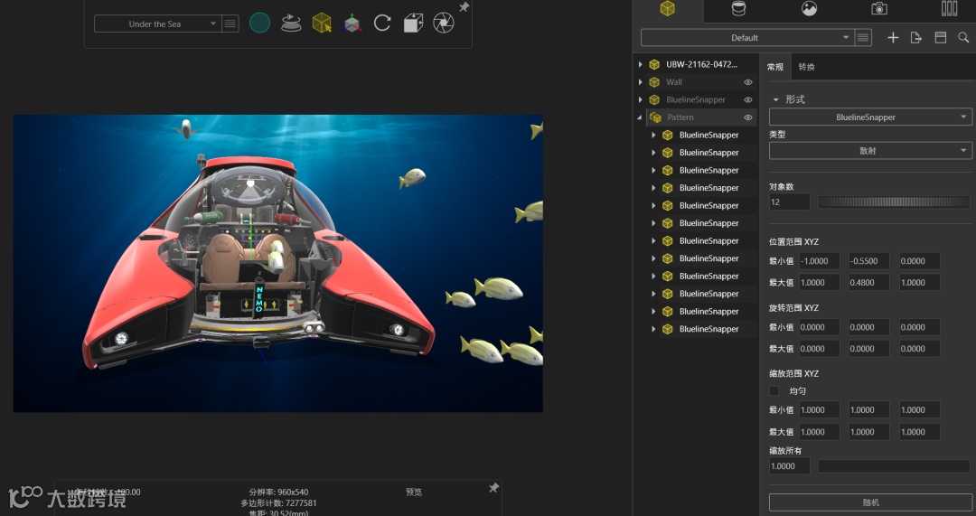This screenshot has width=976, height=516.
Task: Click the panel layout icon
Action: click(941, 38)
